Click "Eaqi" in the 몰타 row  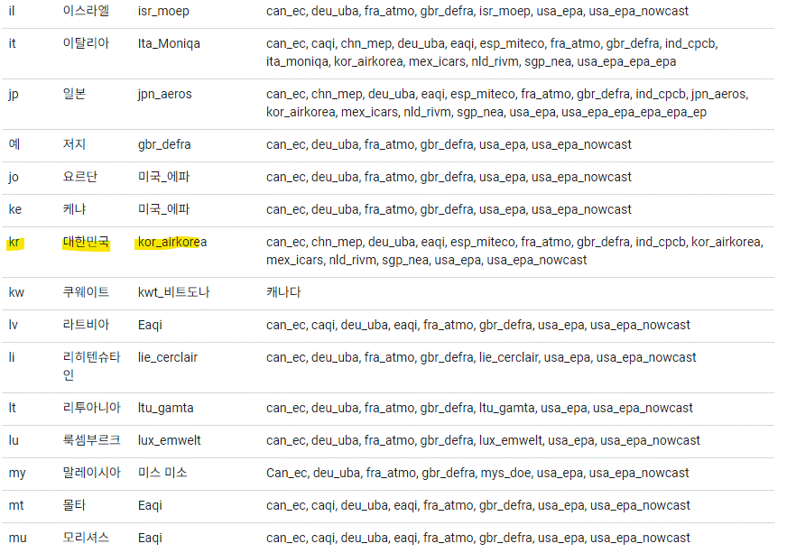click(150, 506)
